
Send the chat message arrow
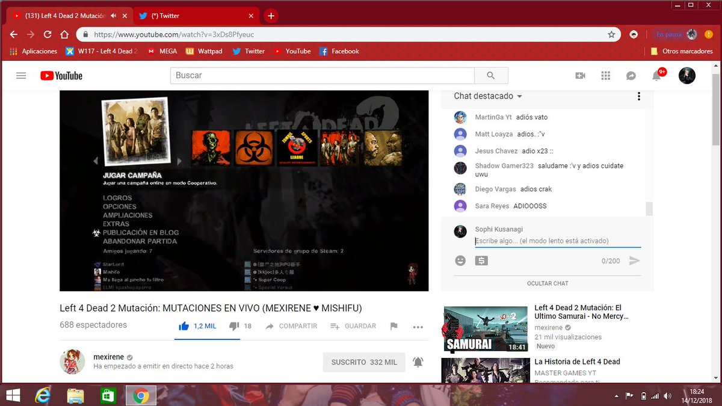(634, 260)
